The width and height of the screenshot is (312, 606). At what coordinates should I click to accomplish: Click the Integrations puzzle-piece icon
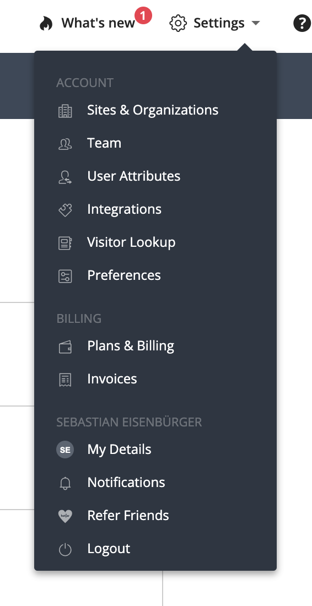tap(65, 210)
